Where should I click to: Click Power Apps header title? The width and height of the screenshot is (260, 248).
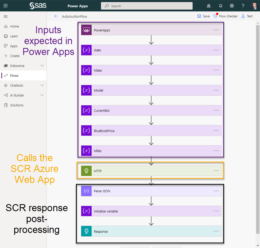[x=78, y=6]
